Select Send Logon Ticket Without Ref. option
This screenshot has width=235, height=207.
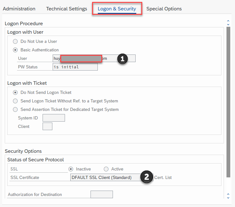pos(15,101)
